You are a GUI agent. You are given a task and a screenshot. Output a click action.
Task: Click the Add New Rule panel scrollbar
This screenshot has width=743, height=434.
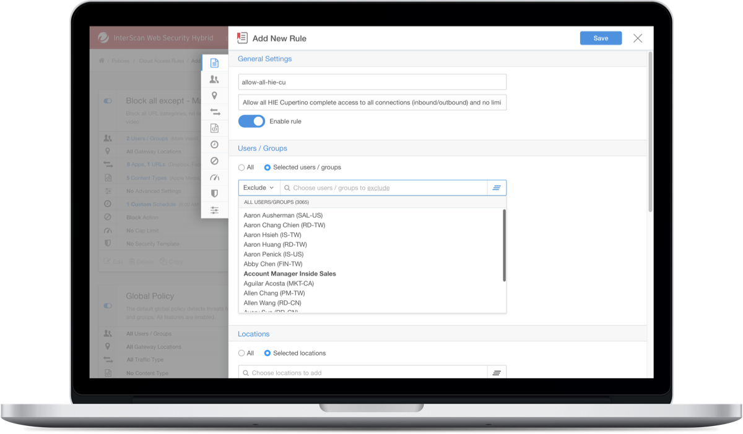[x=650, y=132]
